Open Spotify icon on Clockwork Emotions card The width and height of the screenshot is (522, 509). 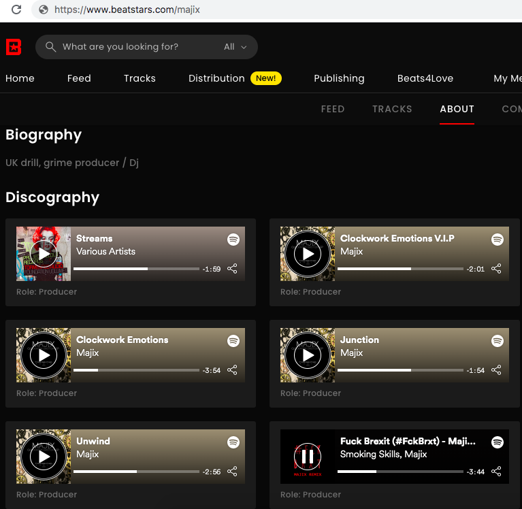(233, 341)
